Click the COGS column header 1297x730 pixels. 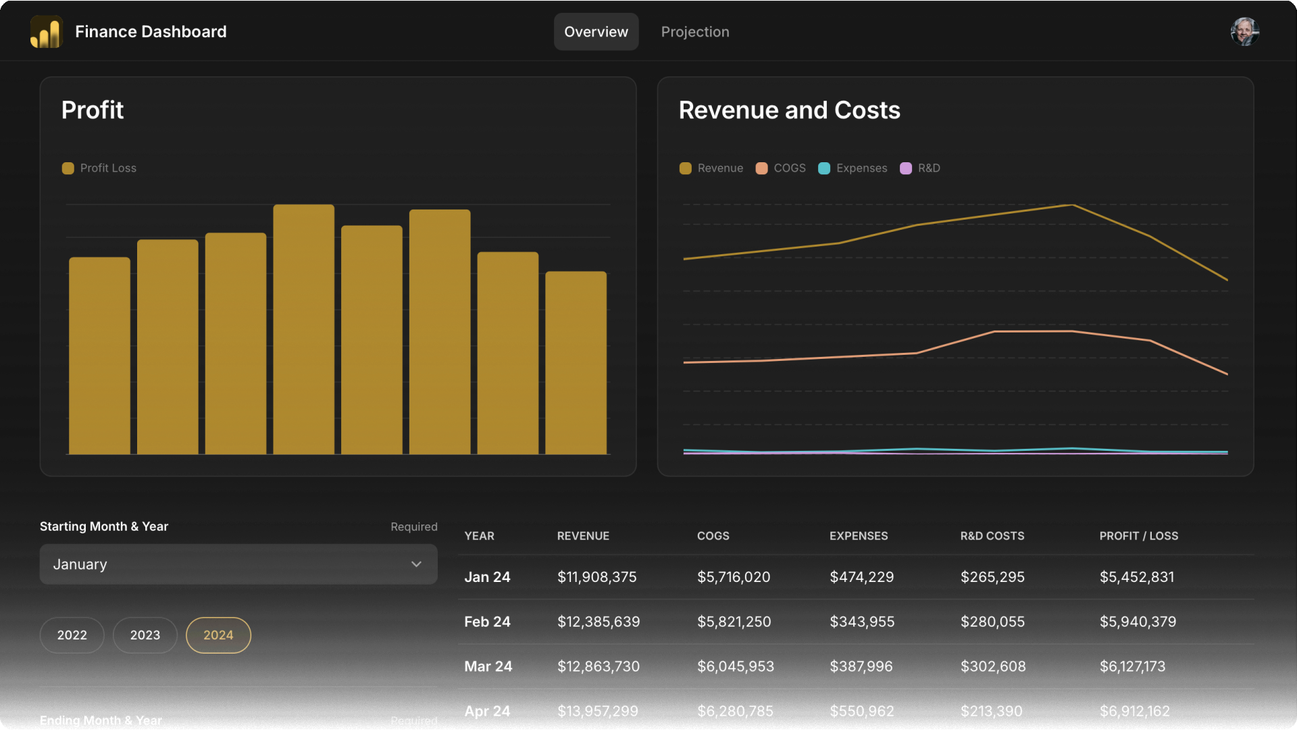pos(713,536)
